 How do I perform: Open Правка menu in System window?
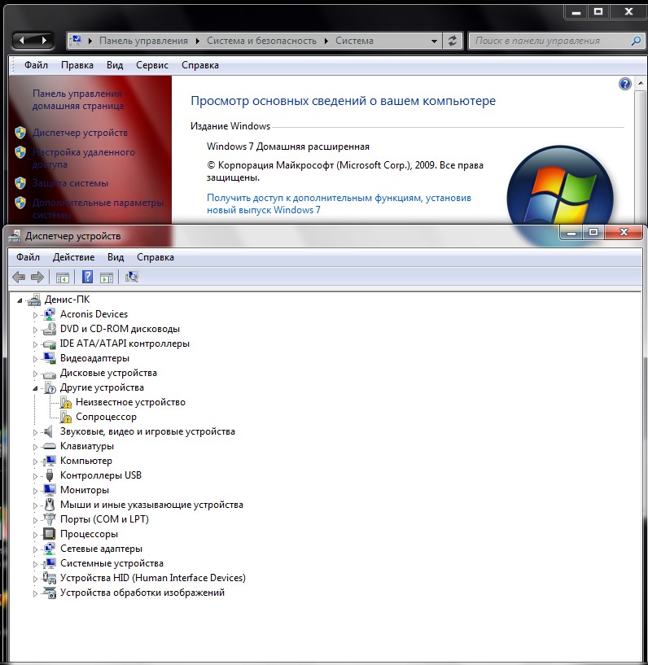(x=77, y=65)
